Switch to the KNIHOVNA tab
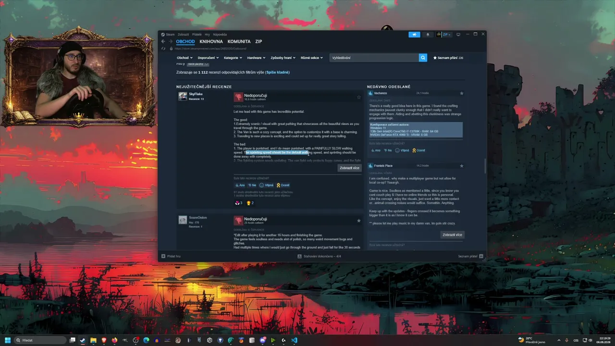Screen dimensions: 615x346 coord(211,42)
